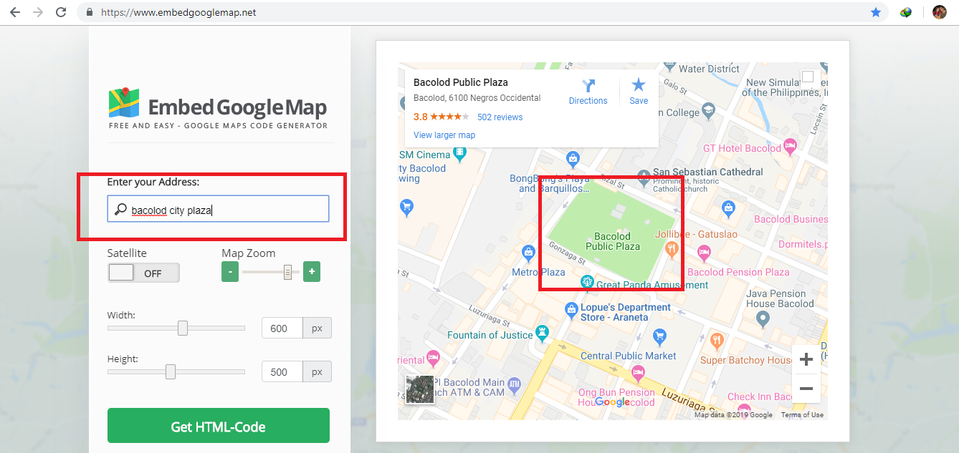The image size is (959, 453).
Task: Turn the Satellite switch on
Action: tap(143, 272)
